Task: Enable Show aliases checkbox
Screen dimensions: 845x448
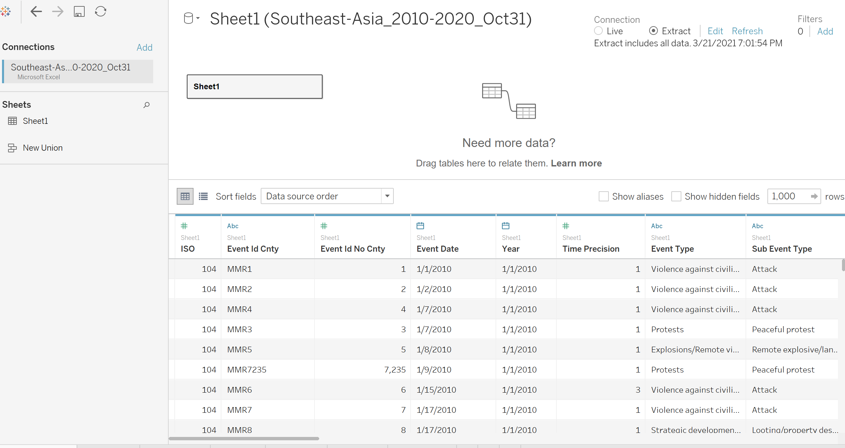Action: [604, 196]
